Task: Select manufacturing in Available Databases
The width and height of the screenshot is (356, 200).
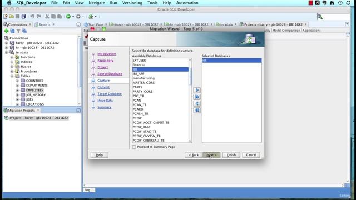Action: pyautogui.click(x=160, y=78)
